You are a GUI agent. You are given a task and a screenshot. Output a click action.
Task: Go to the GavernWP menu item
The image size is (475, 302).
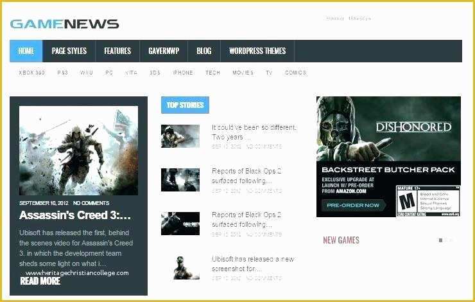click(x=164, y=51)
